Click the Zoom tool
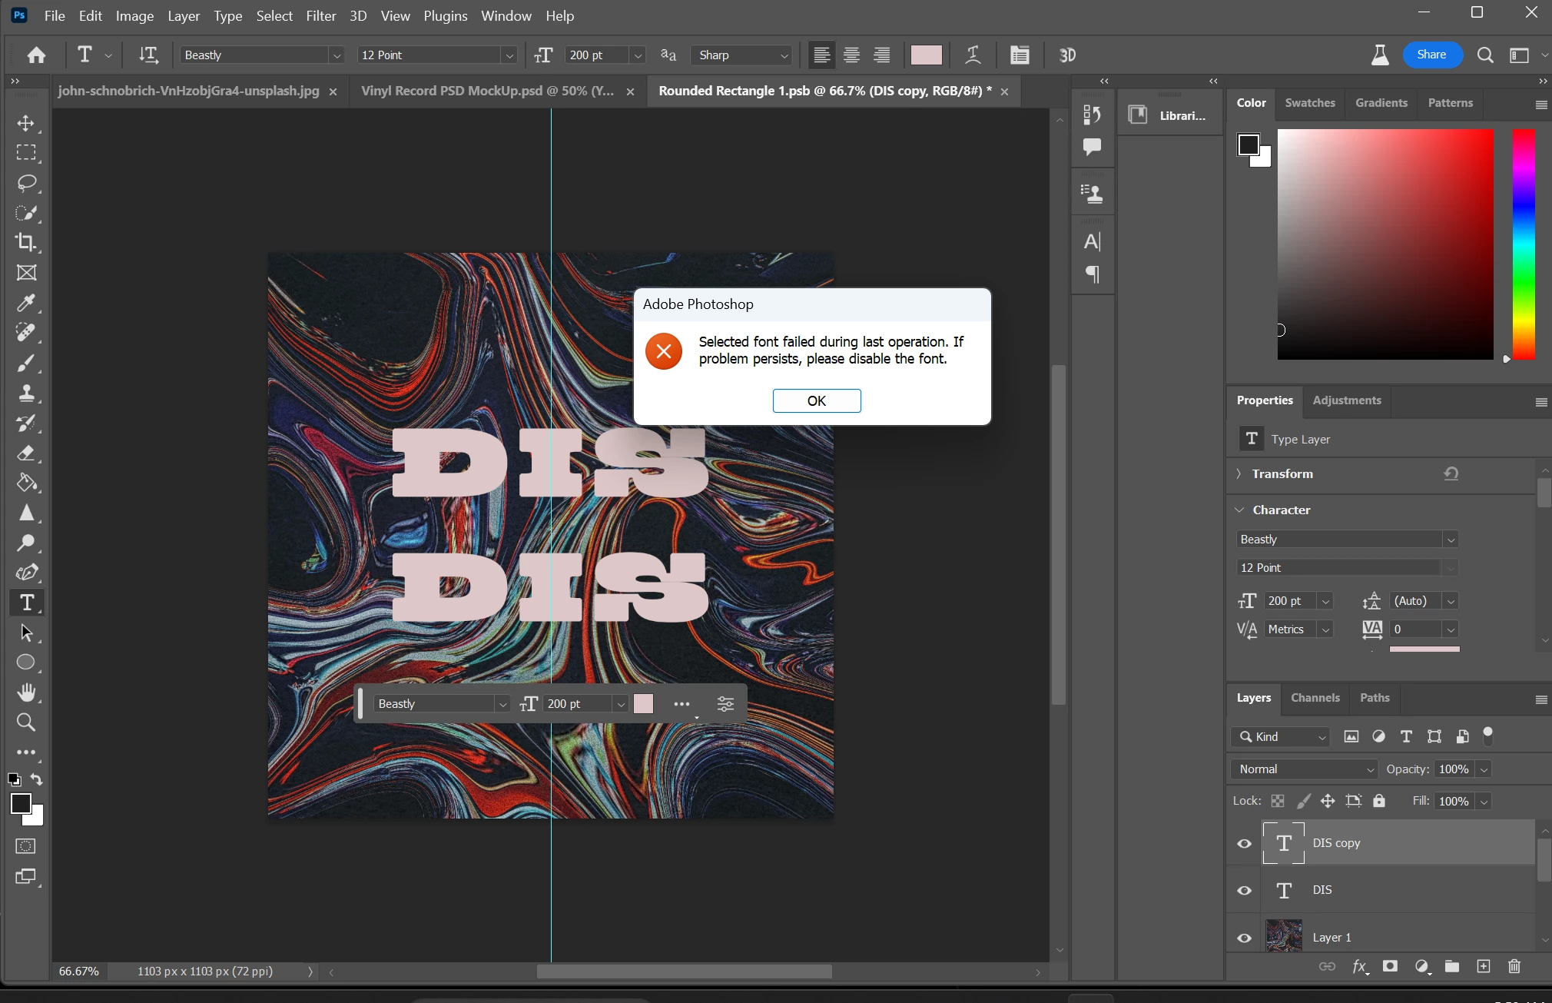Image resolution: width=1552 pixels, height=1003 pixels. click(26, 722)
